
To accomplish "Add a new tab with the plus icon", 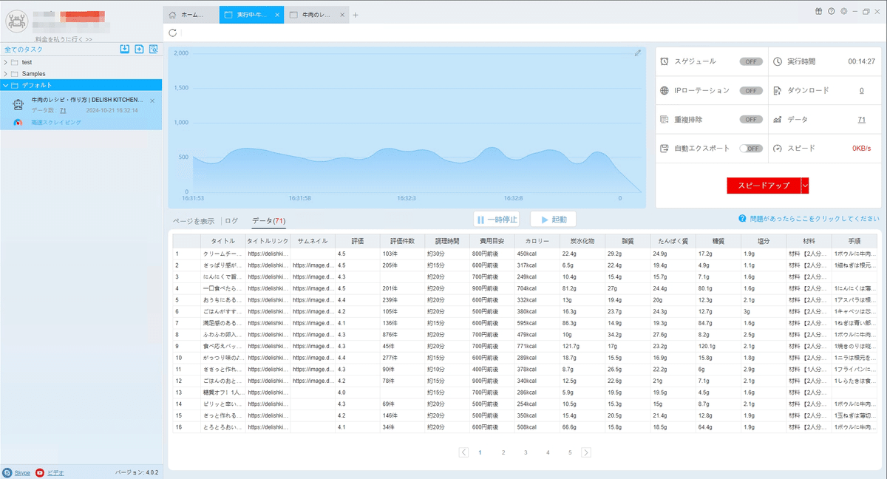I will pyautogui.click(x=356, y=15).
